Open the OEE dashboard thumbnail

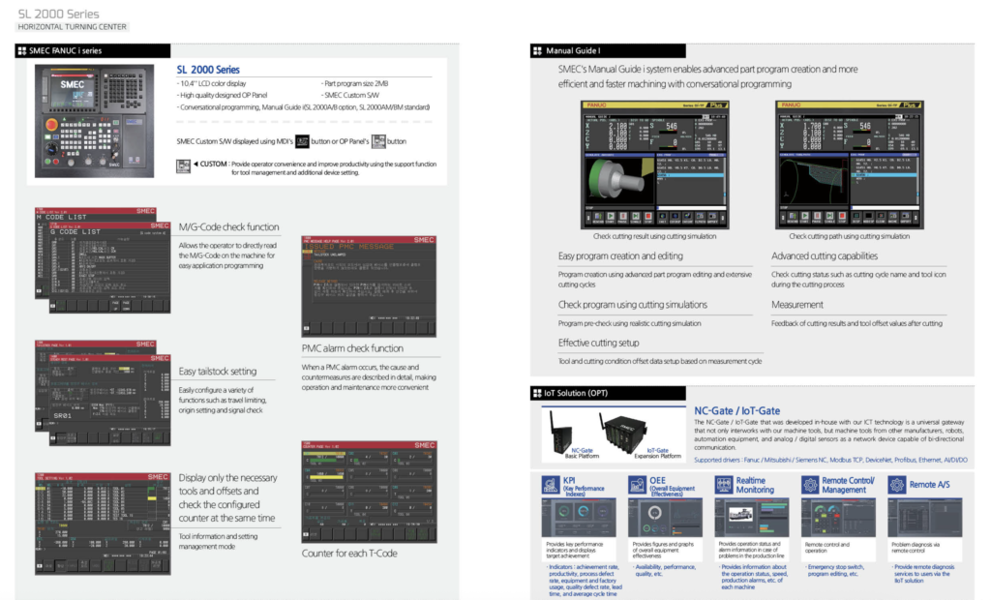pyautogui.click(x=666, y=517)
